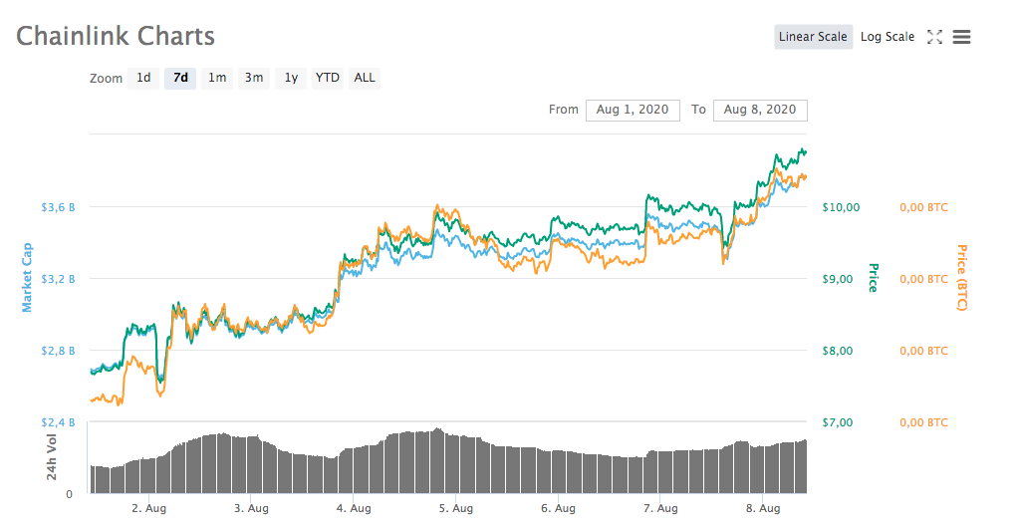Switch to Log Scale
The image size is (1016, 529).
click(888, 37)
